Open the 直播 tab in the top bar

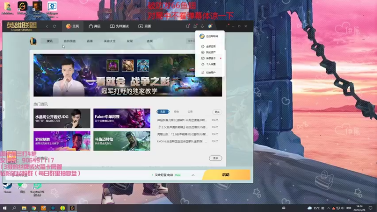[x=145, y=26]
